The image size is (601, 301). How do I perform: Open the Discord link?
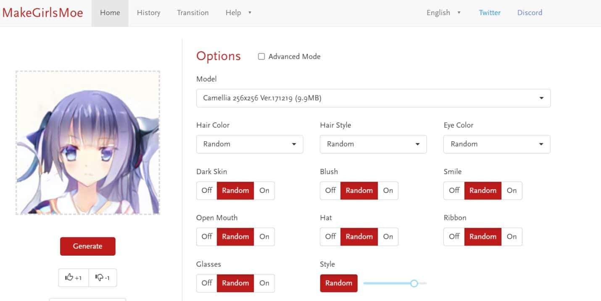(x=530, y=13)
